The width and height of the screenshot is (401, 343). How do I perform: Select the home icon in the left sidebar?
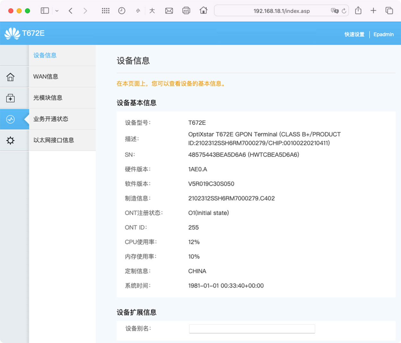[10, 77]
